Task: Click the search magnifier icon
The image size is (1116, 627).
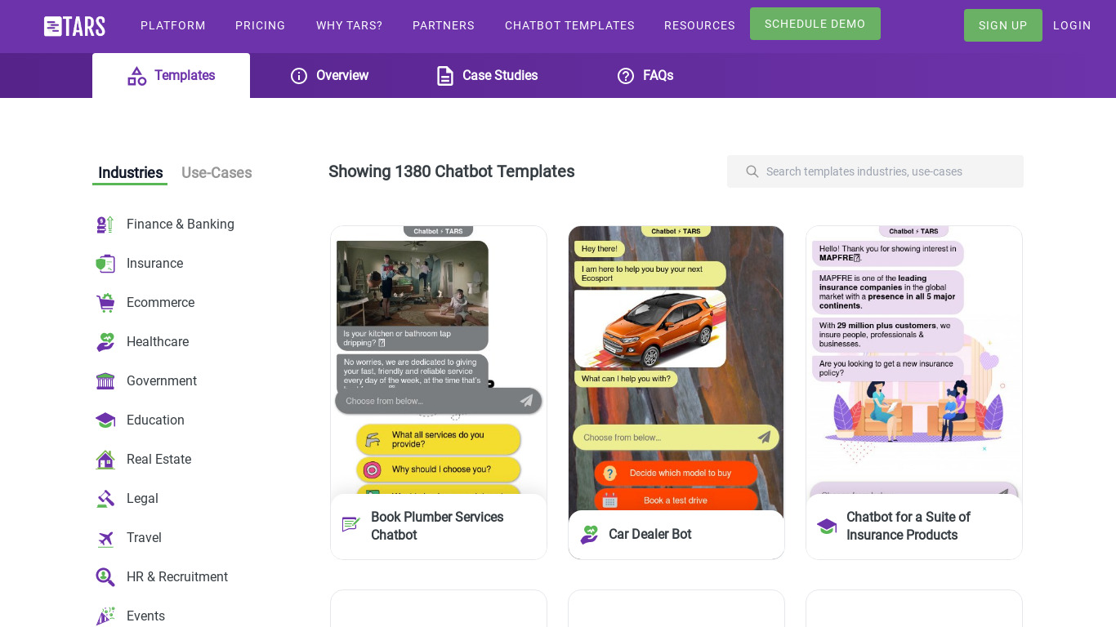Action: (752, 171)
